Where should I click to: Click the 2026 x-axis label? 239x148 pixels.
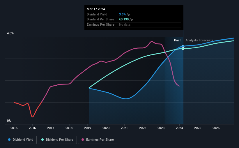click(216, 128)
